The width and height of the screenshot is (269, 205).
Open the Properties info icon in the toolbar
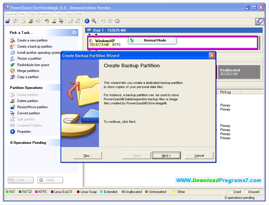87,21
